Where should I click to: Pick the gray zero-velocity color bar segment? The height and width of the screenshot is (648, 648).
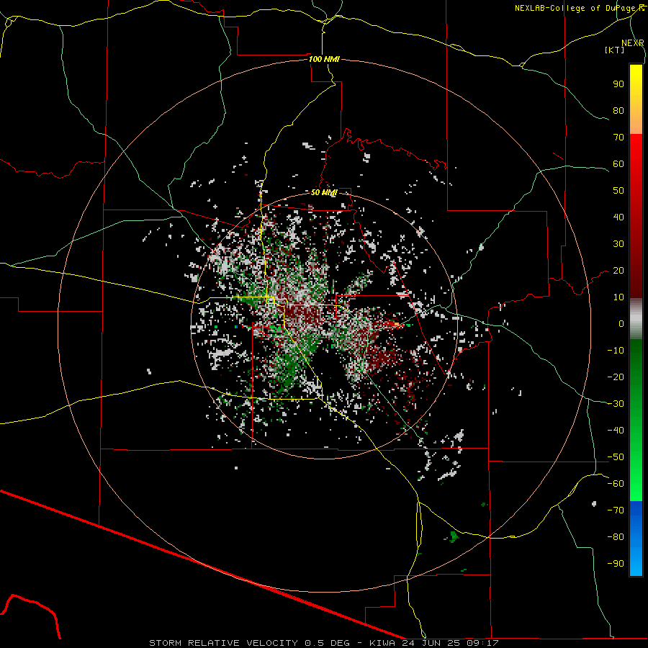636,319
